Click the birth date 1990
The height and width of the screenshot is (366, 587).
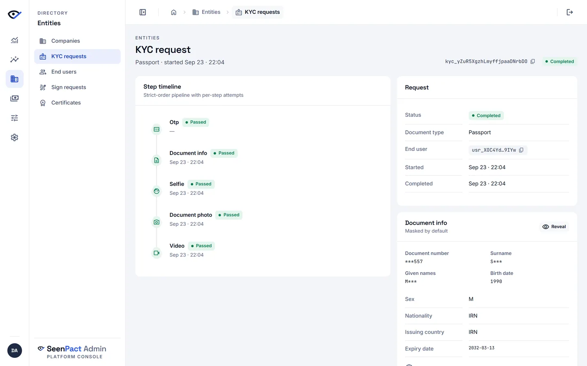coord(496,281)
